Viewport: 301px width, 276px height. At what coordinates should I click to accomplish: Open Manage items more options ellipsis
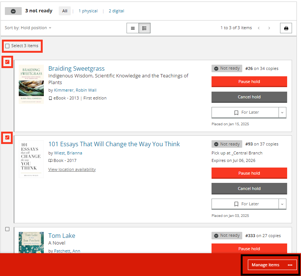click(x=290, y=265)
